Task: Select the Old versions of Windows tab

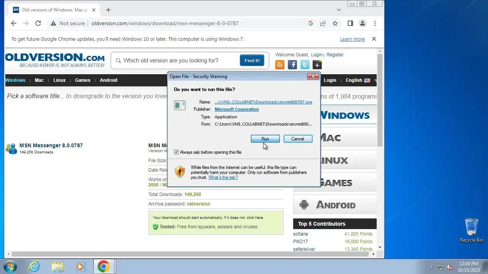Action: [55, 10]
